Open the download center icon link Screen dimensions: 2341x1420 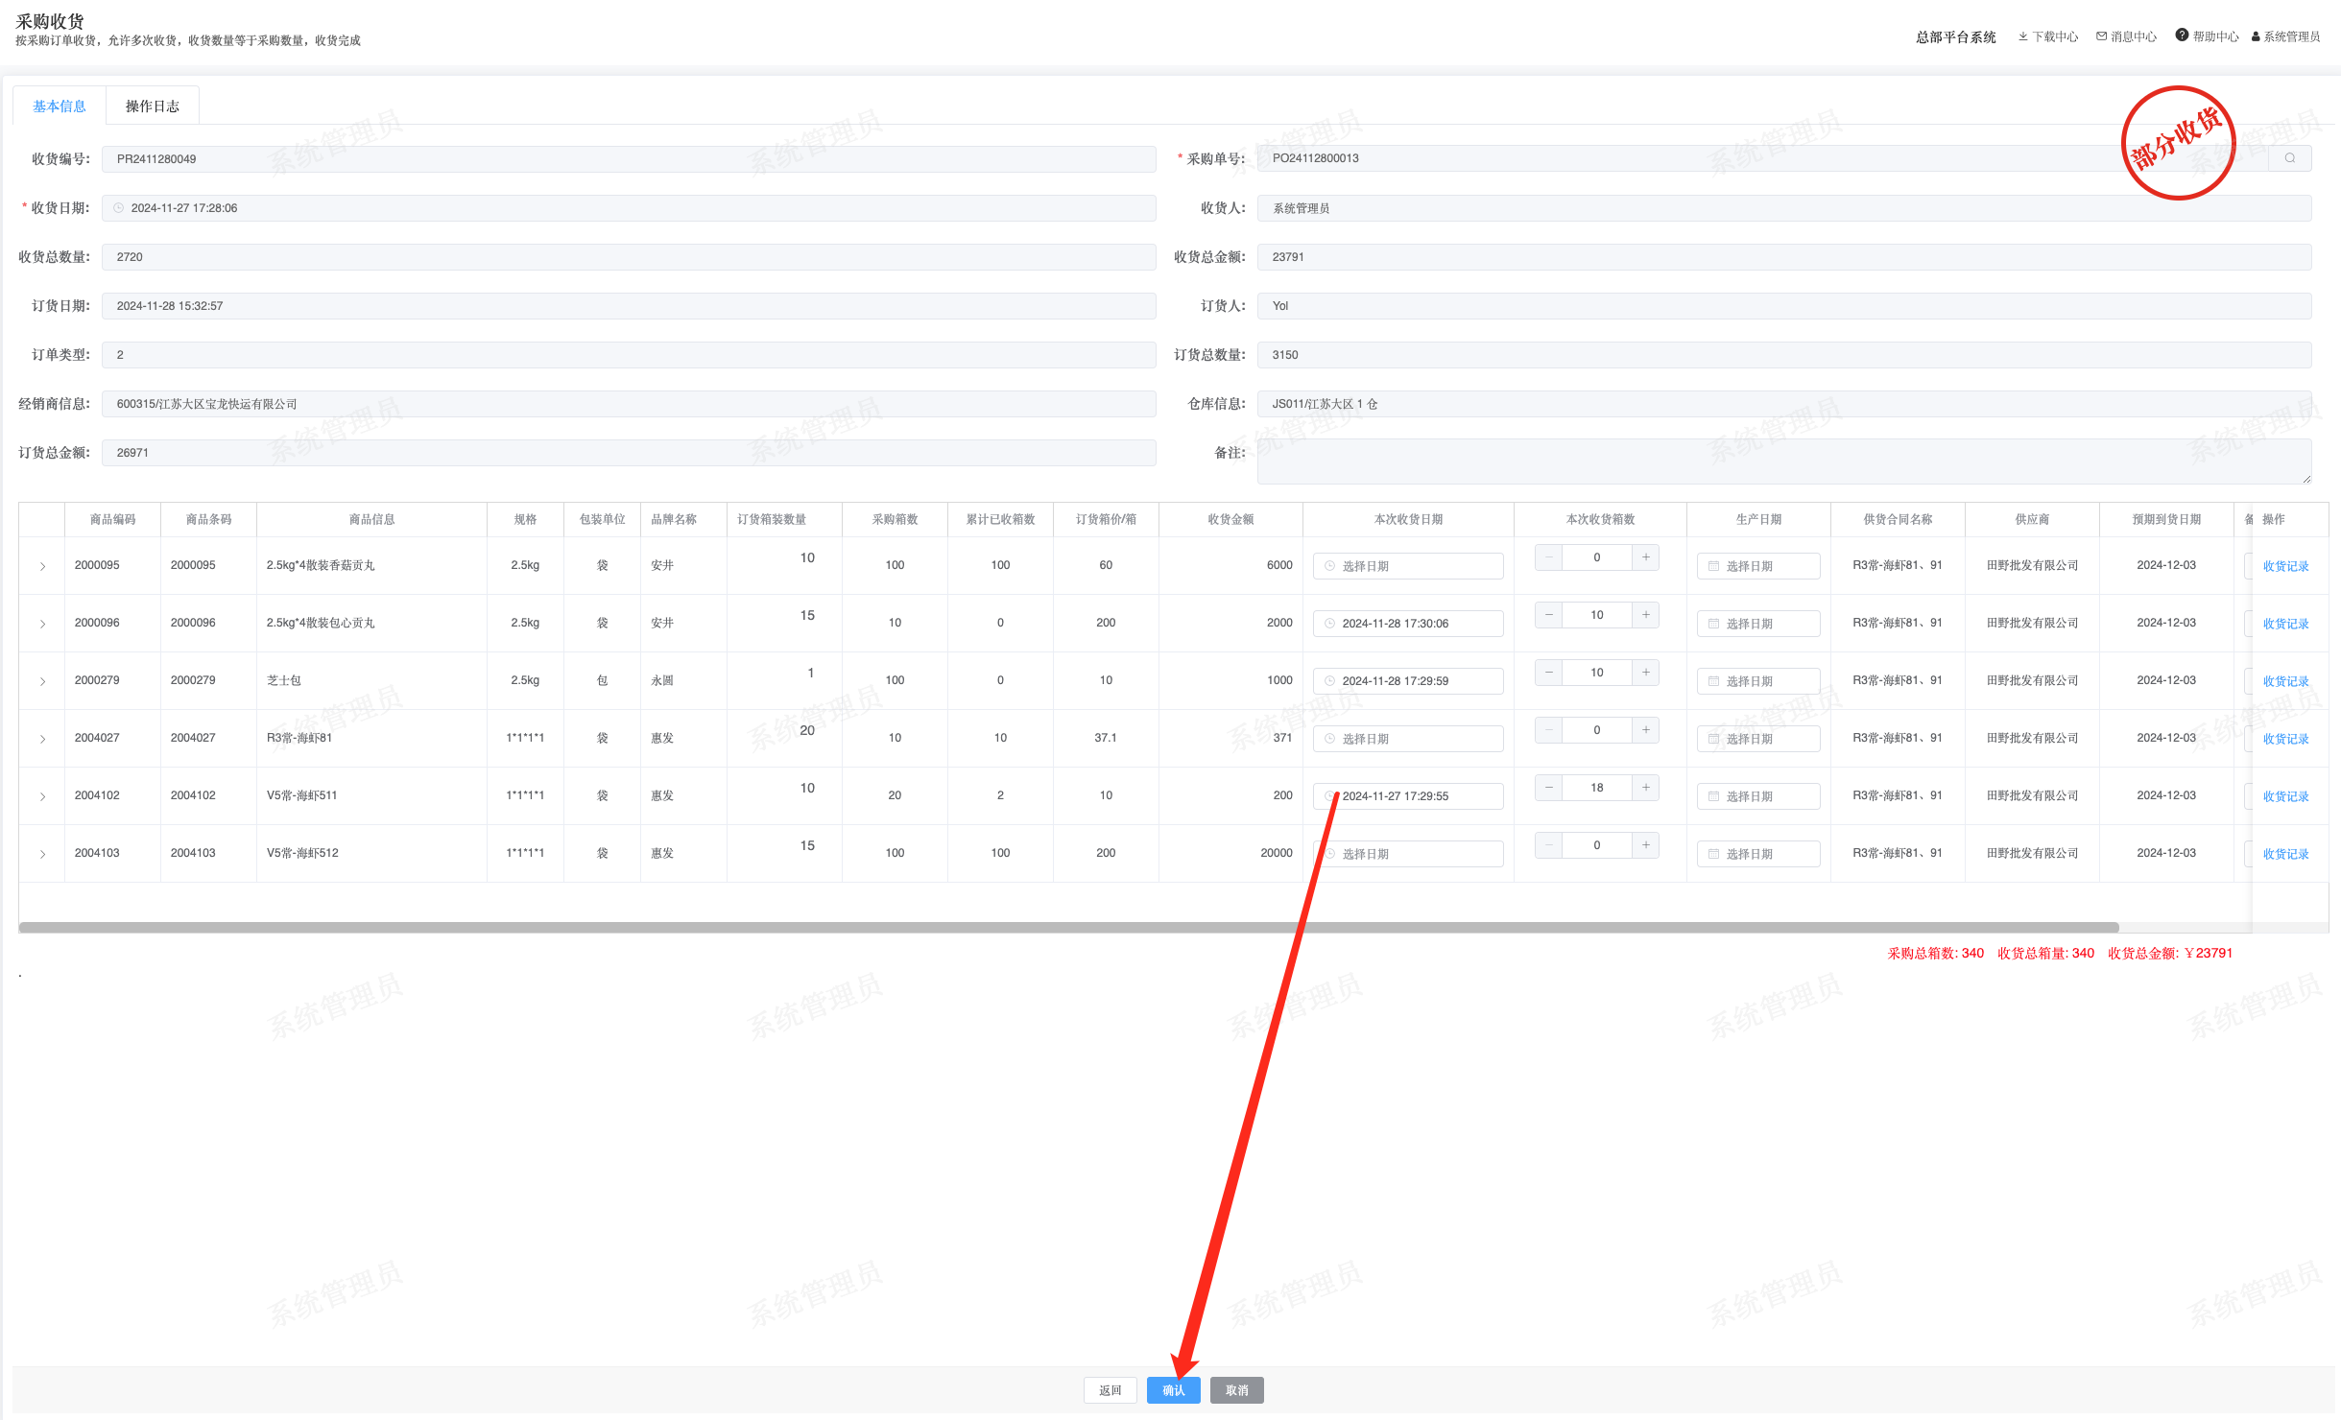tap(2023, 36)
